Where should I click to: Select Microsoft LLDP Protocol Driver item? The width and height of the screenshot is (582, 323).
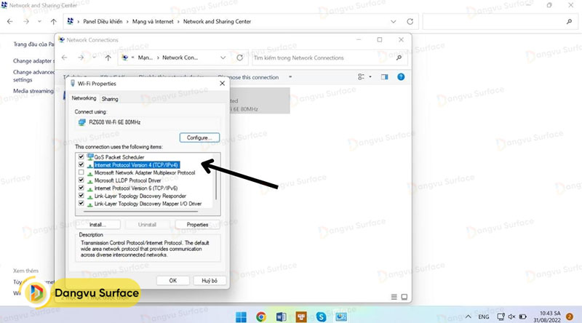coord(128,180)
